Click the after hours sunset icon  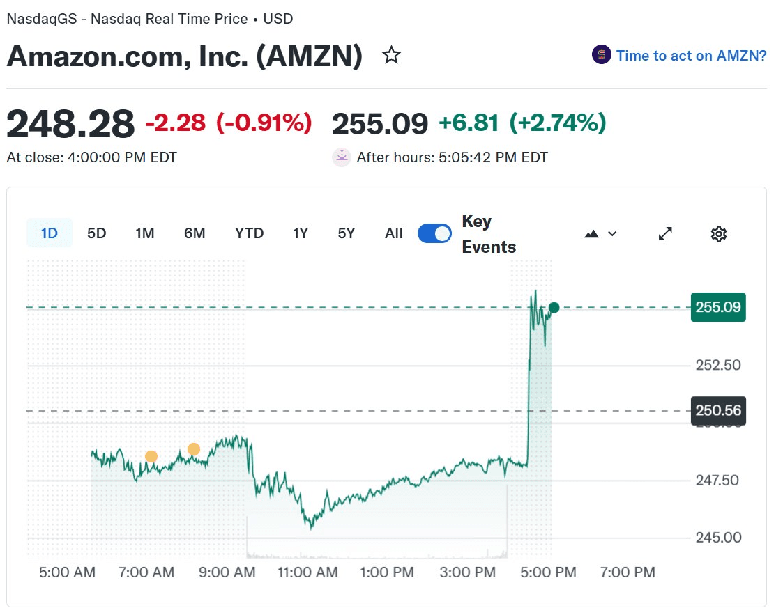pos(342,157)
